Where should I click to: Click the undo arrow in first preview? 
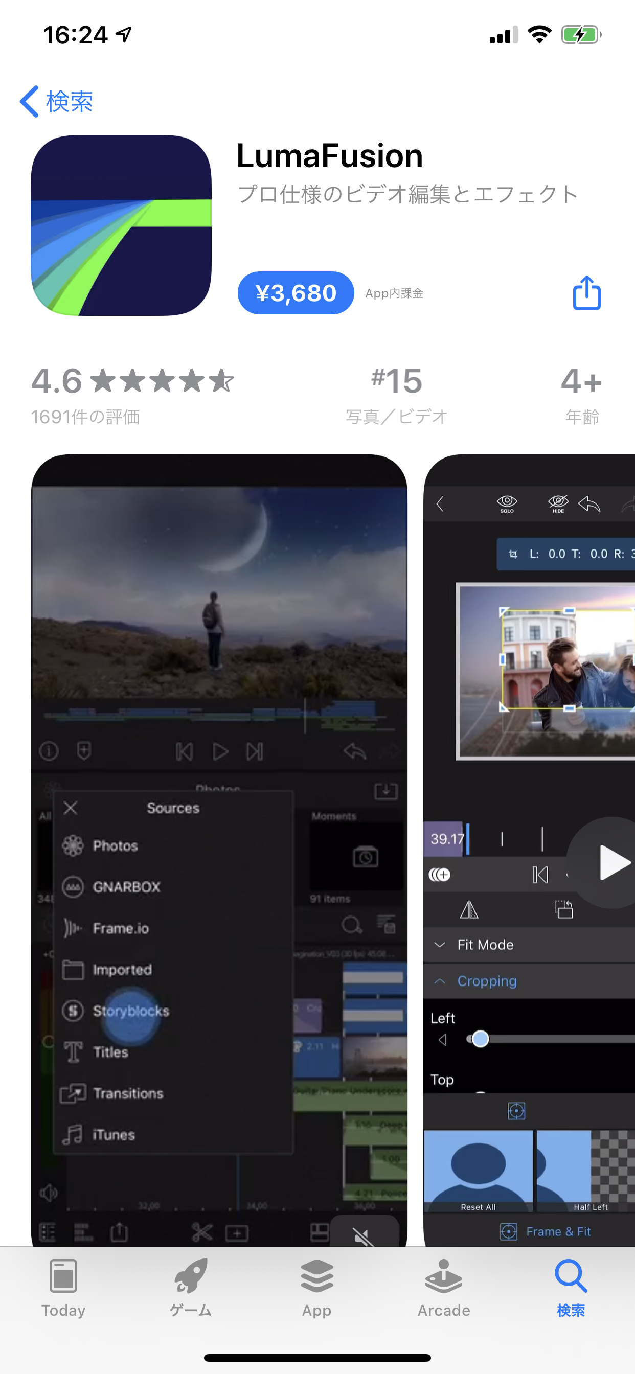[354, 752]
